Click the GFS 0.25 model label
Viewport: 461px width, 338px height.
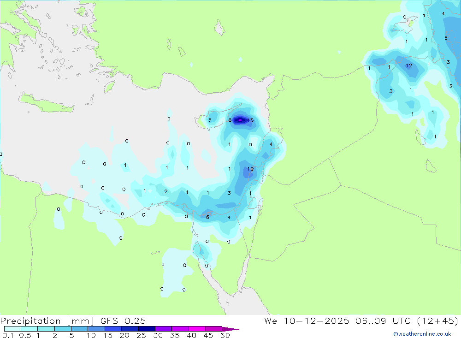click(x=123, y=321)
